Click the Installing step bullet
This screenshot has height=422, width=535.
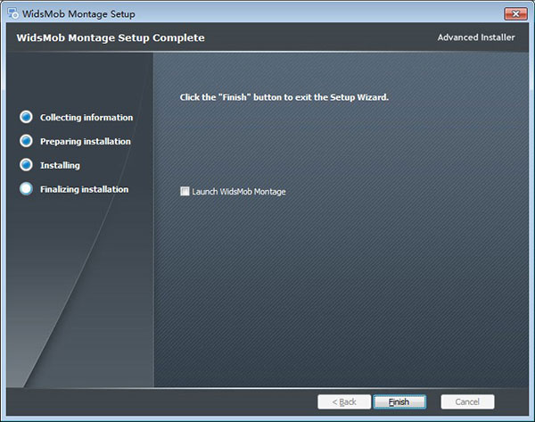[26, 164]
